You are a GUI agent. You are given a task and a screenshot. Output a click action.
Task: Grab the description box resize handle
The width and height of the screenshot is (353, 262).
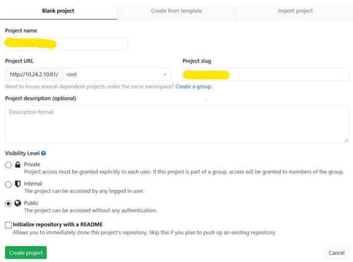[346, 140]
